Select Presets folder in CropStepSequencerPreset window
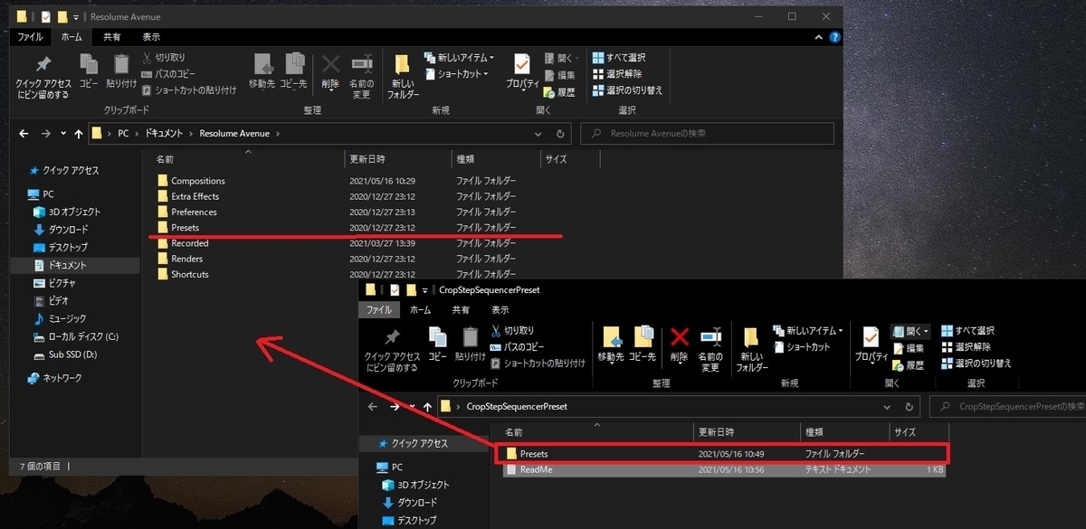Image resolution: width=1086 pixels, height=529 pixels. (x=724, y=453)
